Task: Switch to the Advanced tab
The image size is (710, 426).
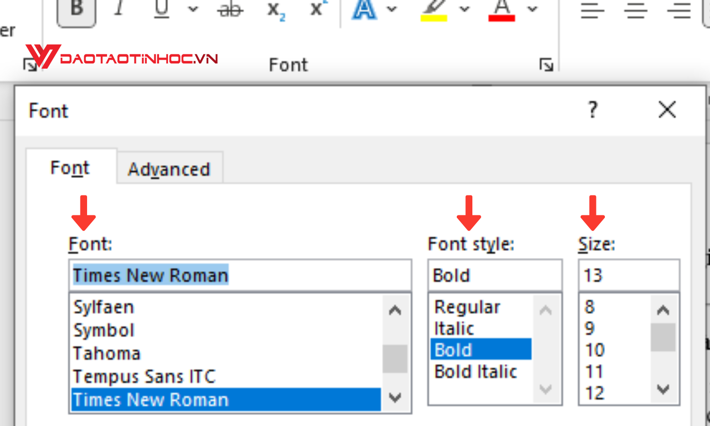Action: (x=169, y=169)
